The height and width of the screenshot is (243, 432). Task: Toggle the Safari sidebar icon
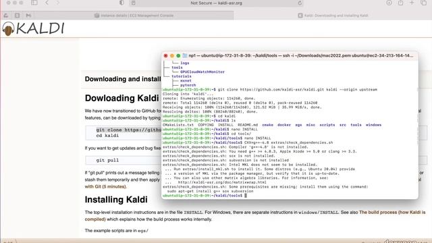34,3
